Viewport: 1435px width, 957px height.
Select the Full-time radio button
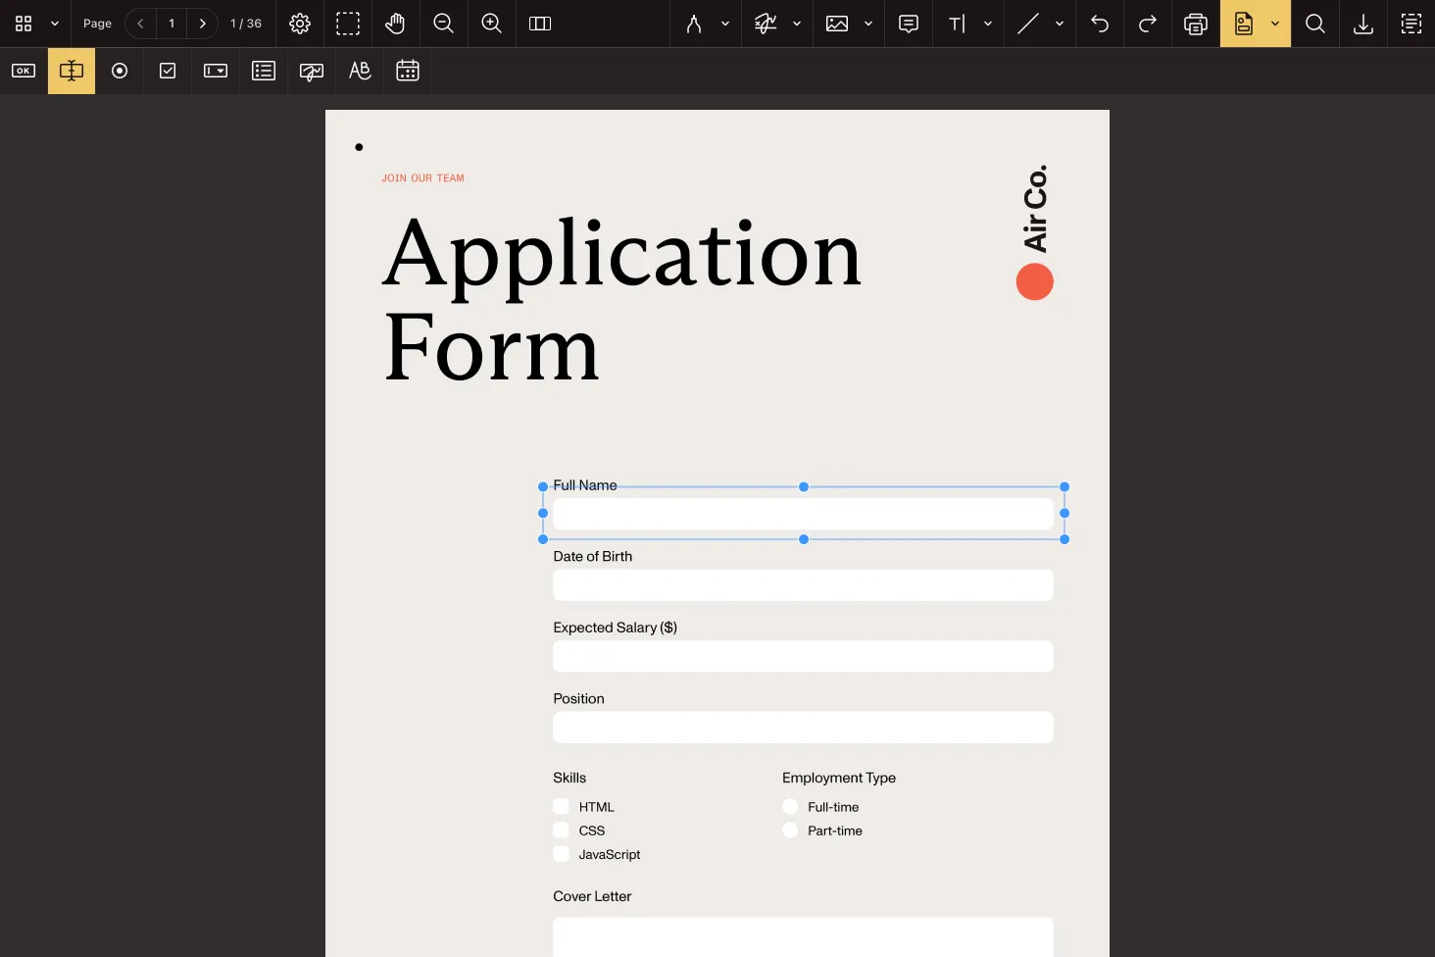point(790,807)
